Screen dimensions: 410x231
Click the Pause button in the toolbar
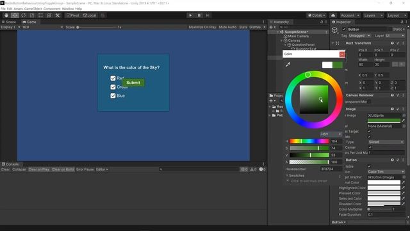[199, 15]
